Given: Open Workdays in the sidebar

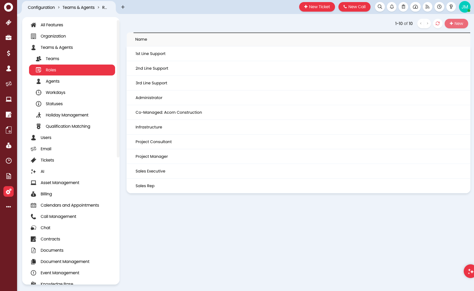Looking at the screenshot, I should coord(72,93).
